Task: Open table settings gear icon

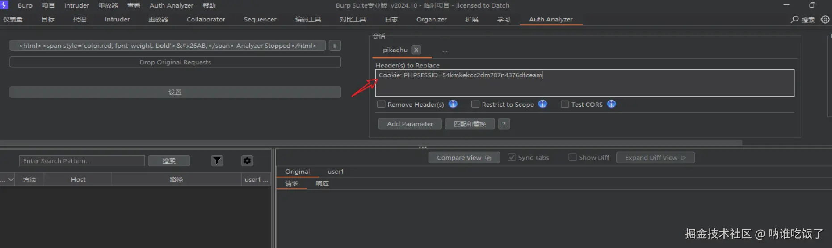Action: coord(247,160)
